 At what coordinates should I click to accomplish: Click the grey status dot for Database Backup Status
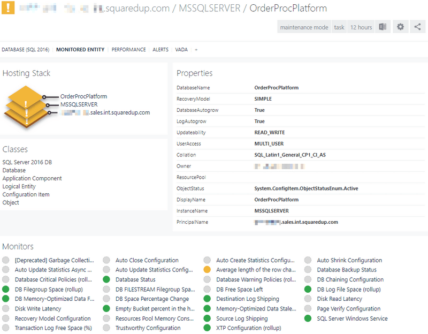(308, 270)
